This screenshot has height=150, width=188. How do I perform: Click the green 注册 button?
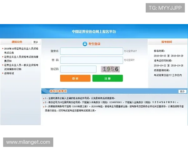click(107, 78)
